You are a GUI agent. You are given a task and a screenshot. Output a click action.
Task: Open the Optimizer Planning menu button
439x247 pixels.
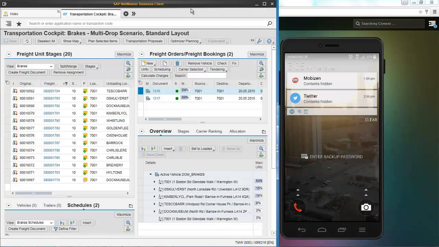(x=185, y=41)
